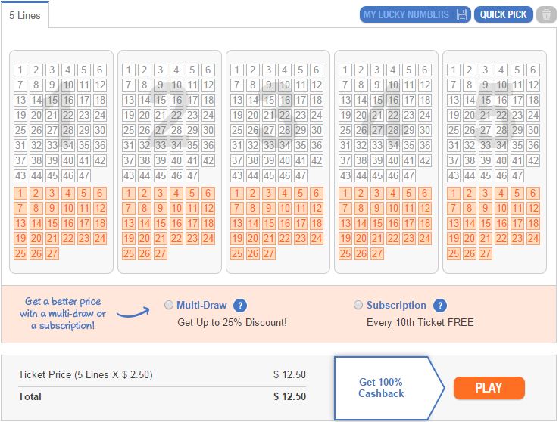This screenshot has height=422, width=559.
Task: Open the Subscription help question mark
Action: pyautogui.click(x=440, y=306)
